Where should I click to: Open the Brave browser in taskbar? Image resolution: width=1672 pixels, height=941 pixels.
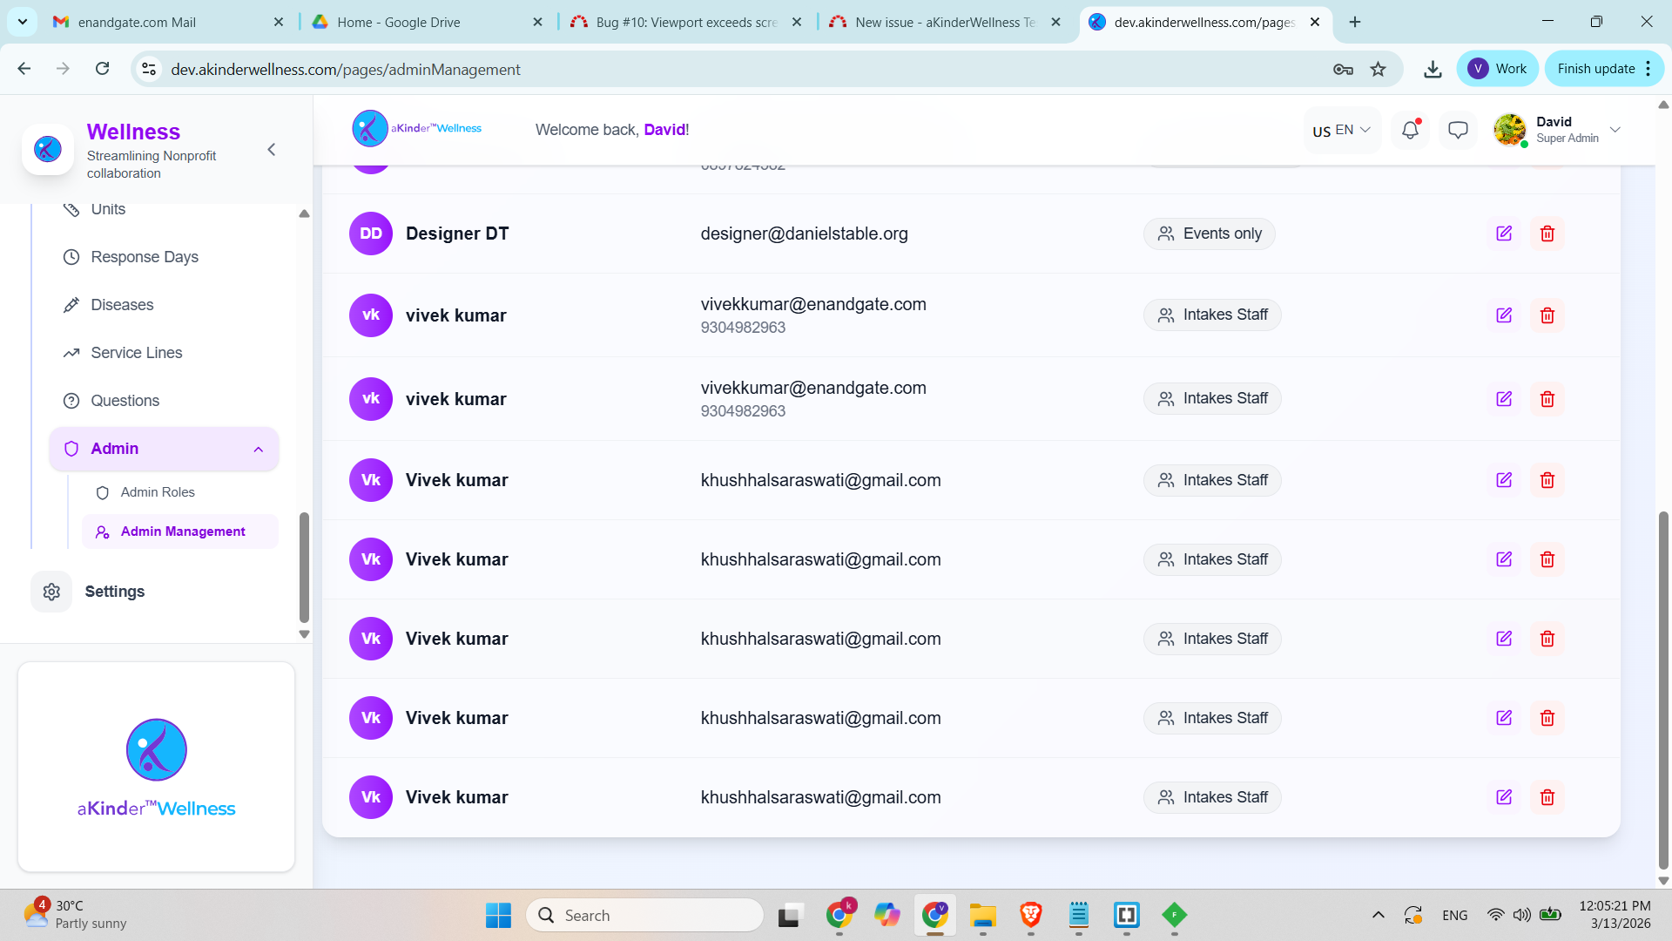(1031, 915)
